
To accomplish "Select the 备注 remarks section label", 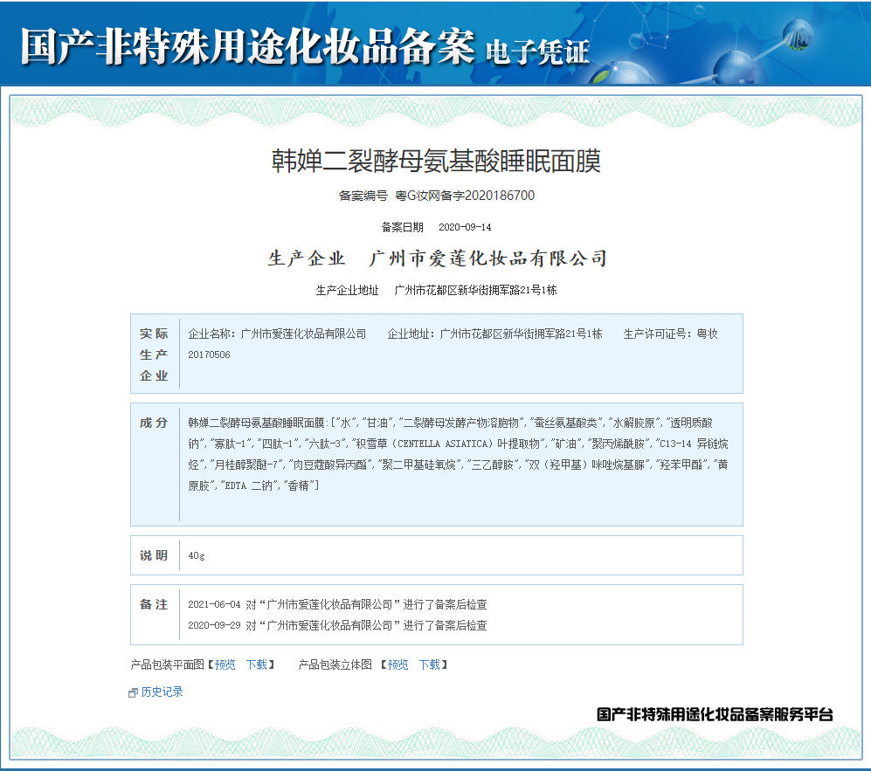I will pyautogui.click(x=154, y=604).
